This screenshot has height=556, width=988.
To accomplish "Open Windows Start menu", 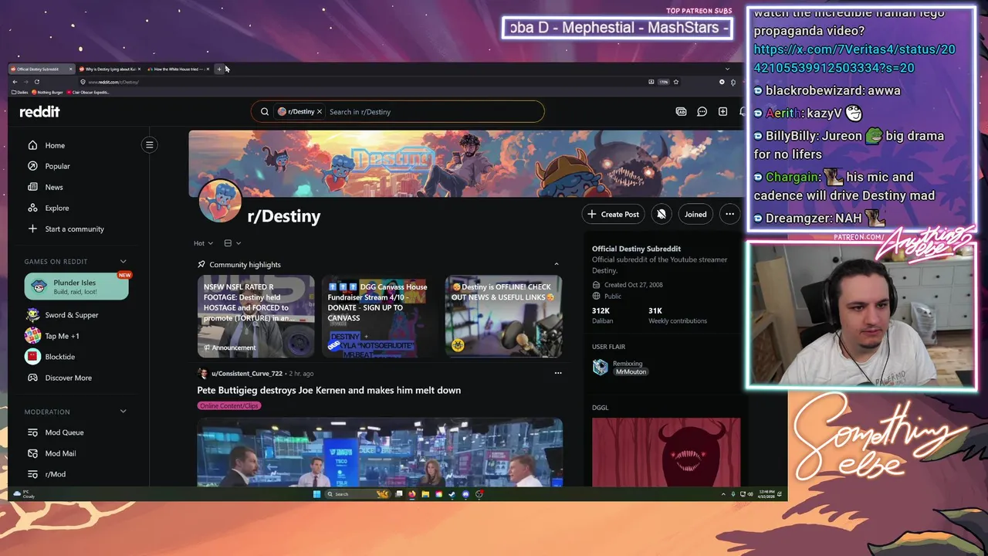I will (316, 494).
